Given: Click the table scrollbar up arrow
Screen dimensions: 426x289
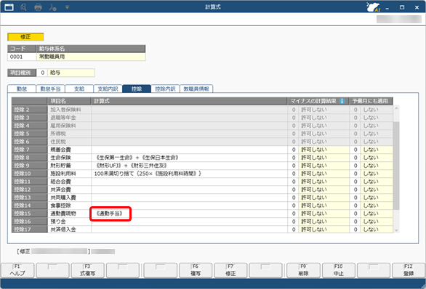Looking at the screenshot, I should pos(396,108).
